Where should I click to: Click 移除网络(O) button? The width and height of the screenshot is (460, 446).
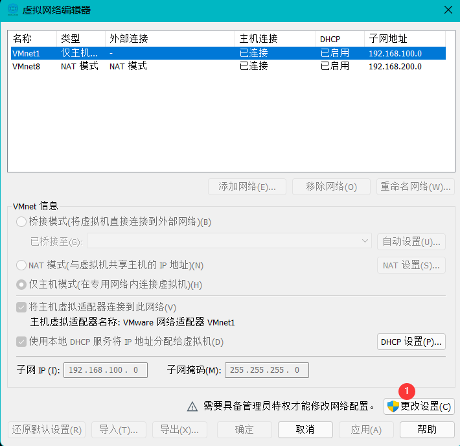click(331, 187)
